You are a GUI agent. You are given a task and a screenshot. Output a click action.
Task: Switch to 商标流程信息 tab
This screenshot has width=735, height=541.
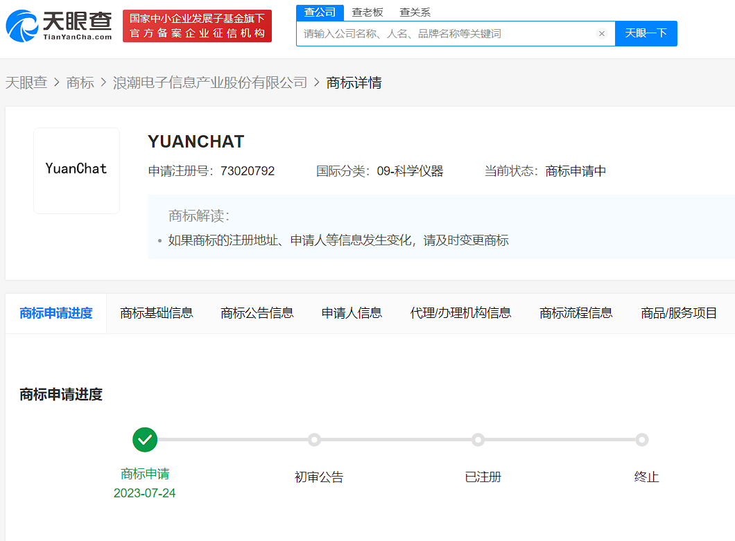(x=576, y=313)
